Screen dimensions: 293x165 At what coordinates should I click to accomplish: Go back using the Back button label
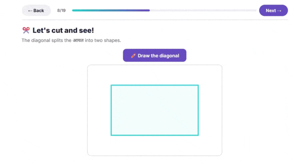click(x=38, y=11)
